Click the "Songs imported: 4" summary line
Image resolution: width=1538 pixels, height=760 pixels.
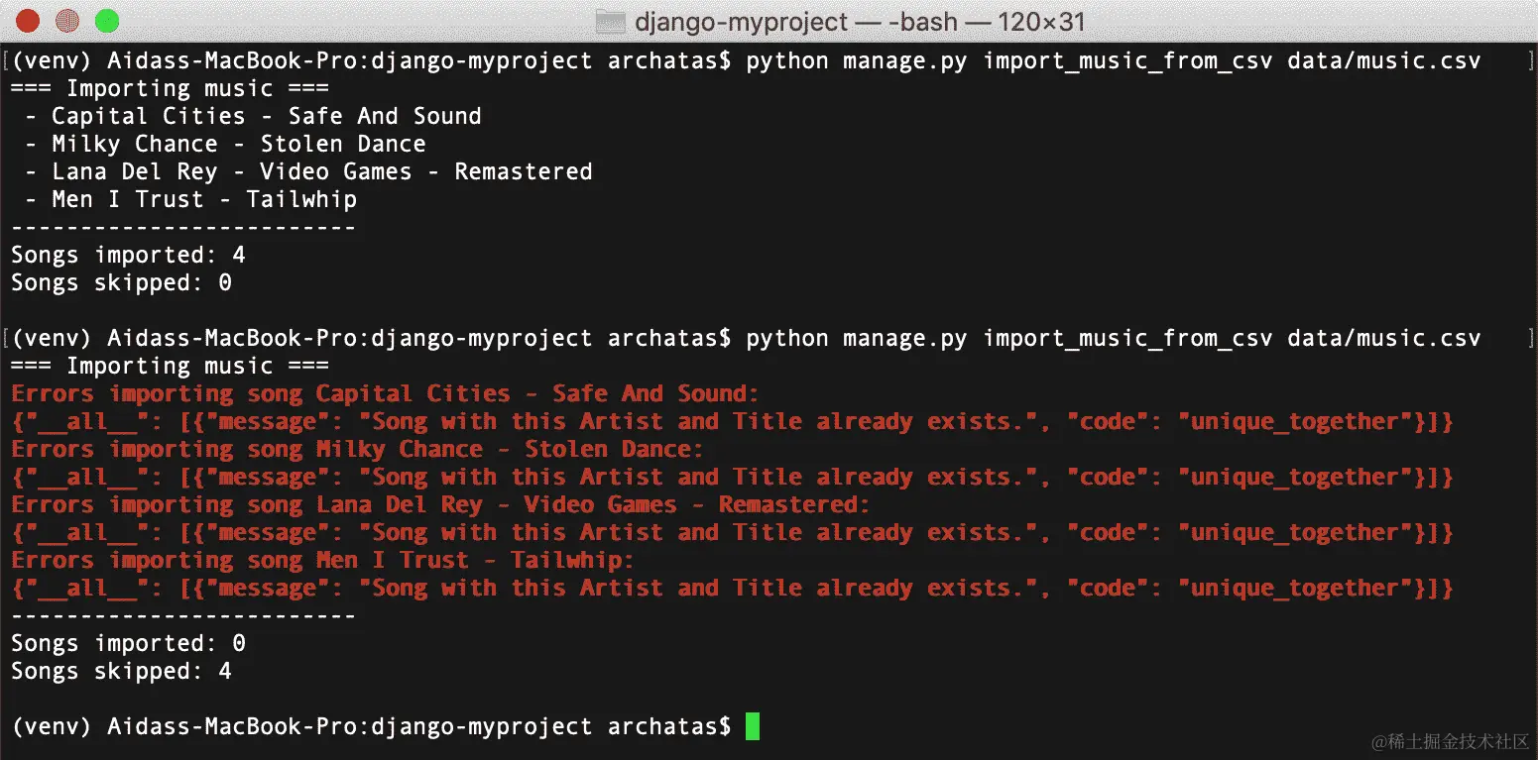pos(128,255)
